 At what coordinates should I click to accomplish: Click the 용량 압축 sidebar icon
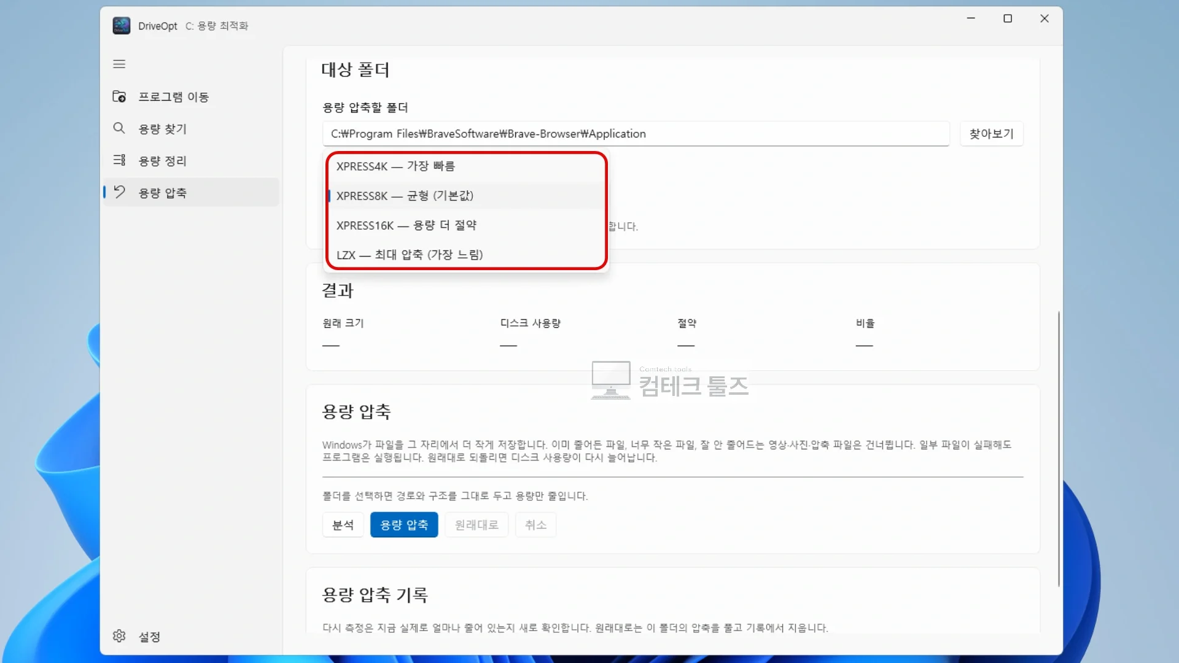click(x=119, y=192)
